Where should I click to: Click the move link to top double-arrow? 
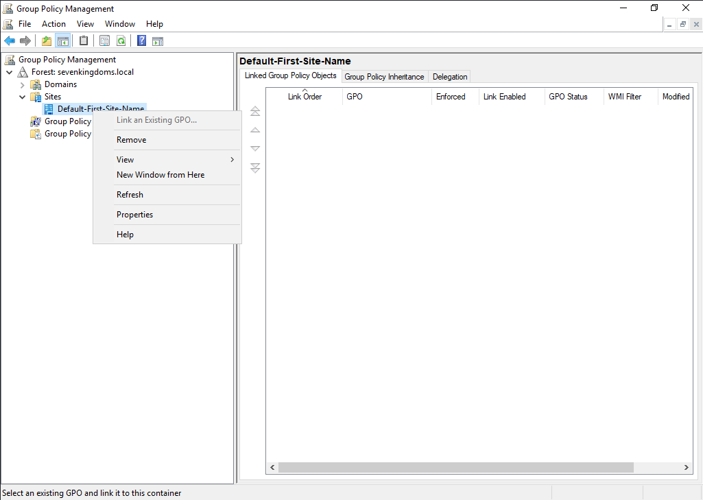coord(255,111)
